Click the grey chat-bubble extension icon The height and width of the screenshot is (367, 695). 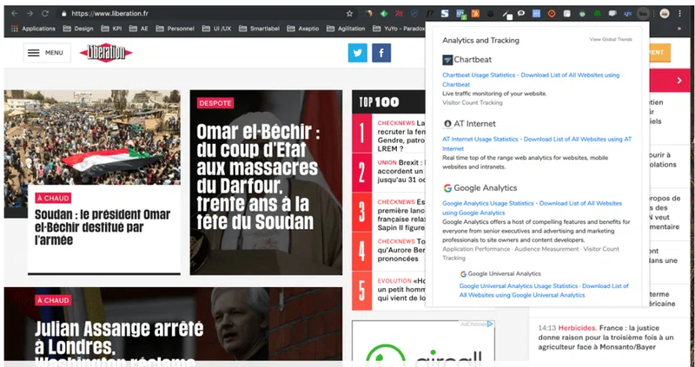pos(612,14)
